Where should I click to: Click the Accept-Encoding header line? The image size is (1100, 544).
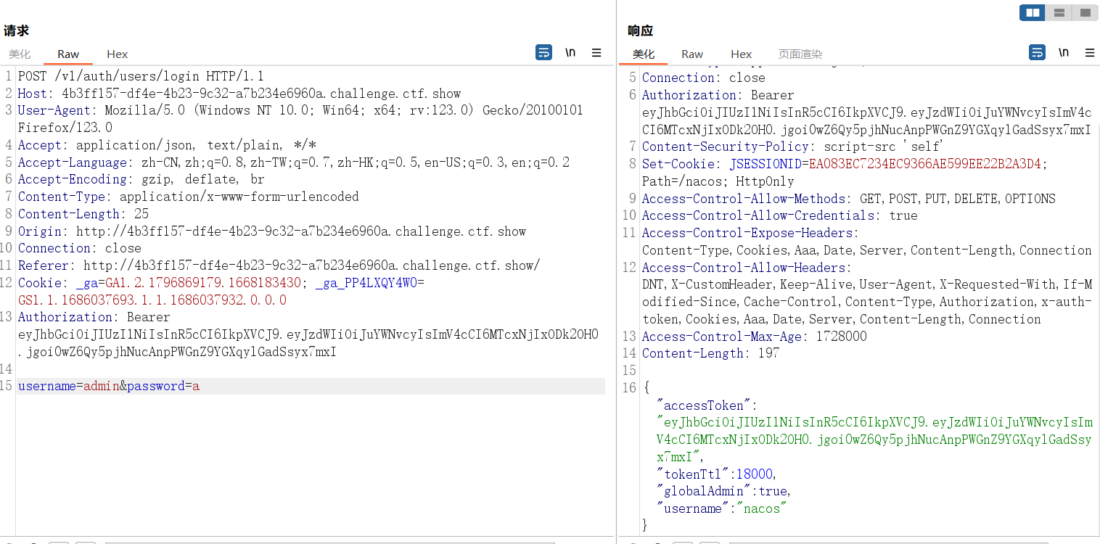141,179
